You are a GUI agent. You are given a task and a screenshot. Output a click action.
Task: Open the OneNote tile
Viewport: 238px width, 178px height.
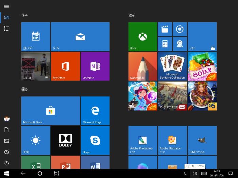(x=95, y=66)
